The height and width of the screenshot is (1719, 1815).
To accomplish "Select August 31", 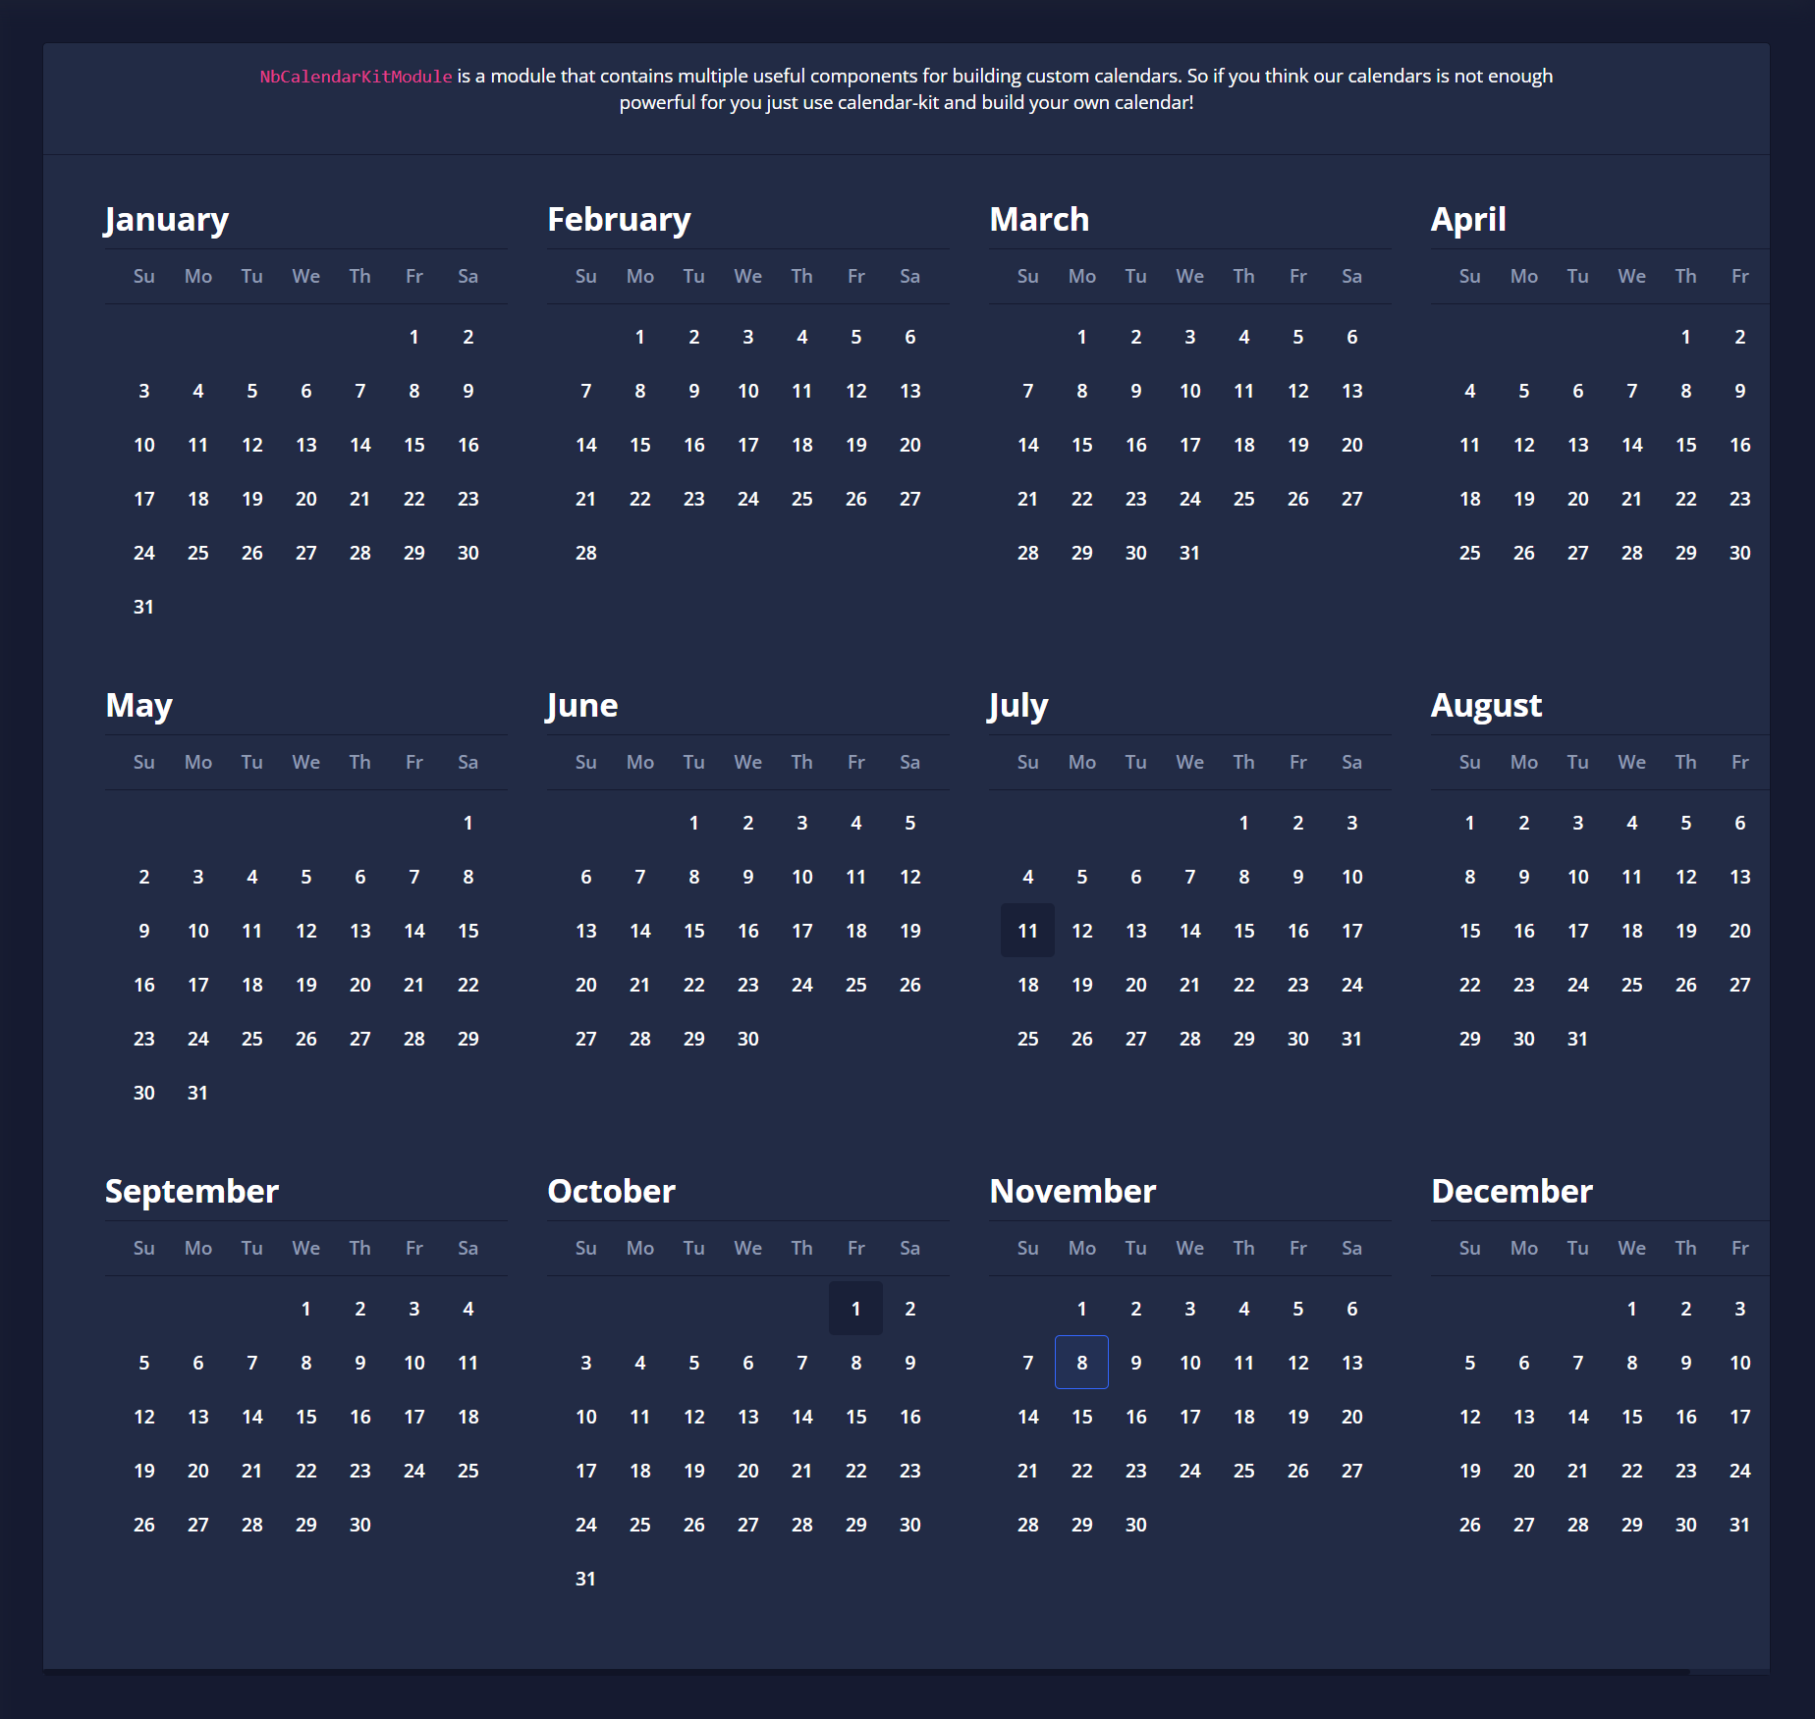I will point(1577,1038).
